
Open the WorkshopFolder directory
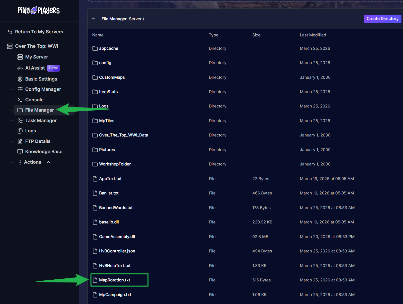[115, 164]
